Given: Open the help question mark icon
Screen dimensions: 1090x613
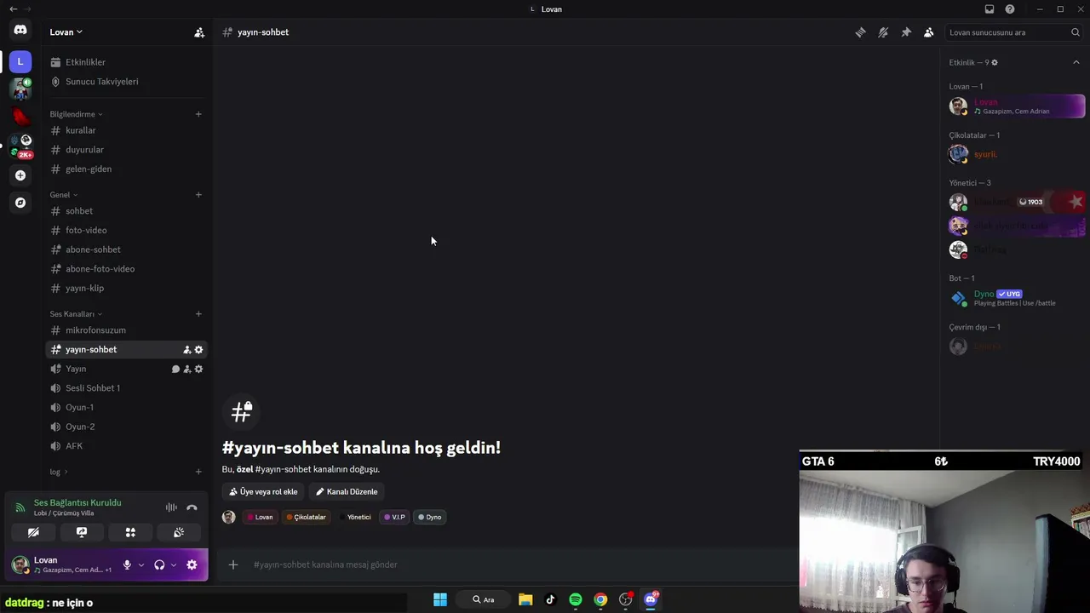Looking at the screenshot, I should [x=1010, y=9].
